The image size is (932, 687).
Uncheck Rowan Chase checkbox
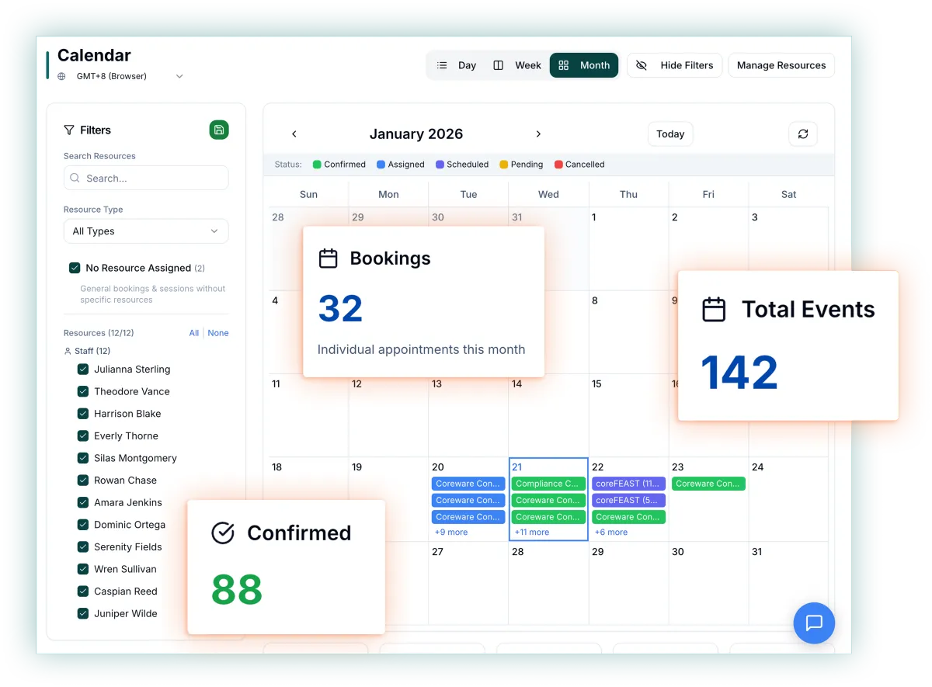pyautogui.click(x=83, y=480)
